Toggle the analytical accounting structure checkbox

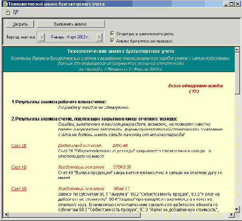tap(112, 34)
